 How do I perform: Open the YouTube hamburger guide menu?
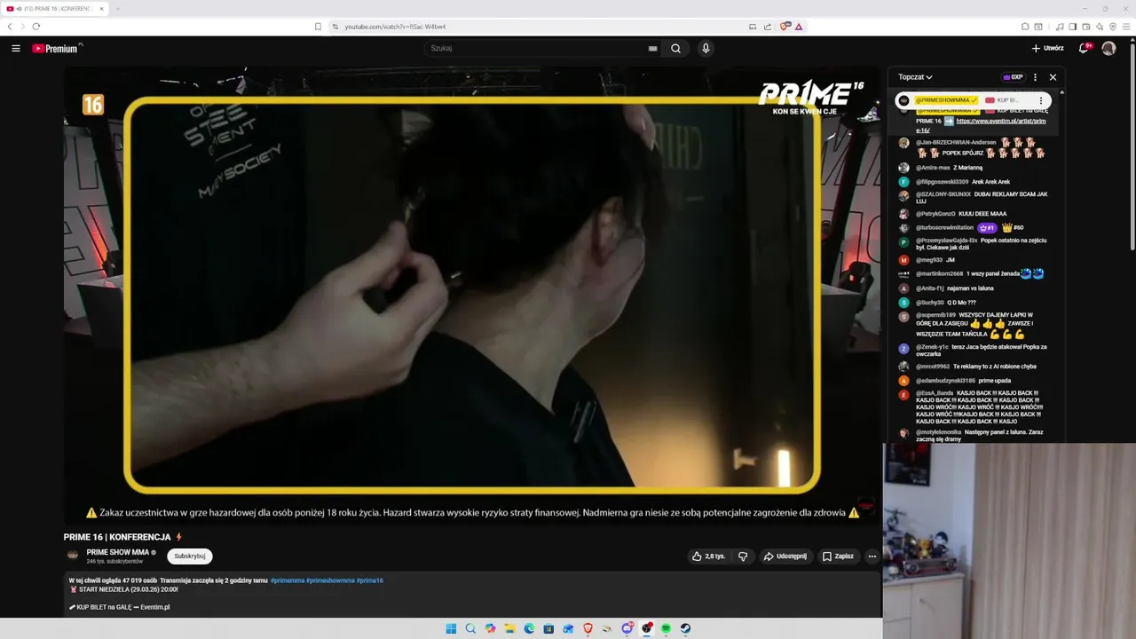(16, 49)
